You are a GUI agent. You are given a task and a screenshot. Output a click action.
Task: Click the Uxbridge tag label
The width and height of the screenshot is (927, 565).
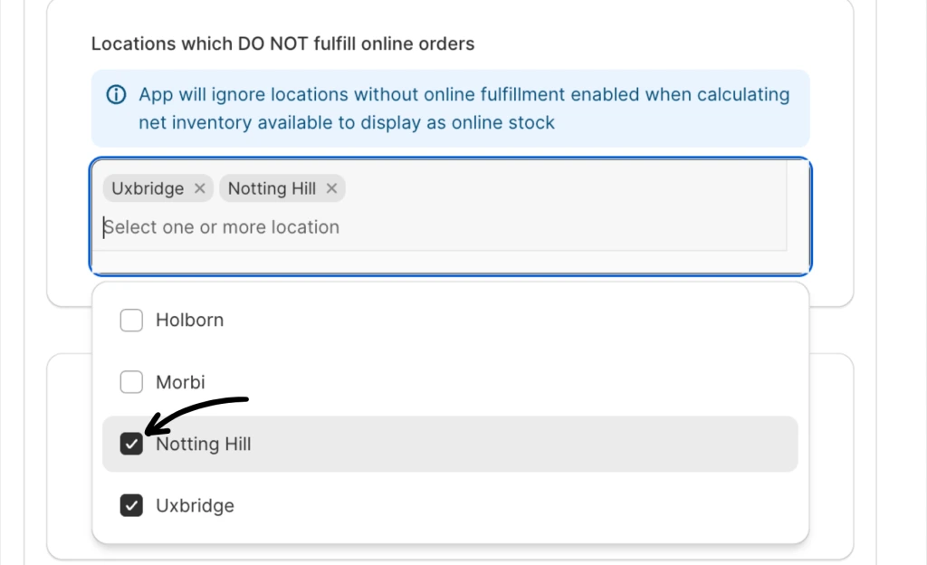148,188
